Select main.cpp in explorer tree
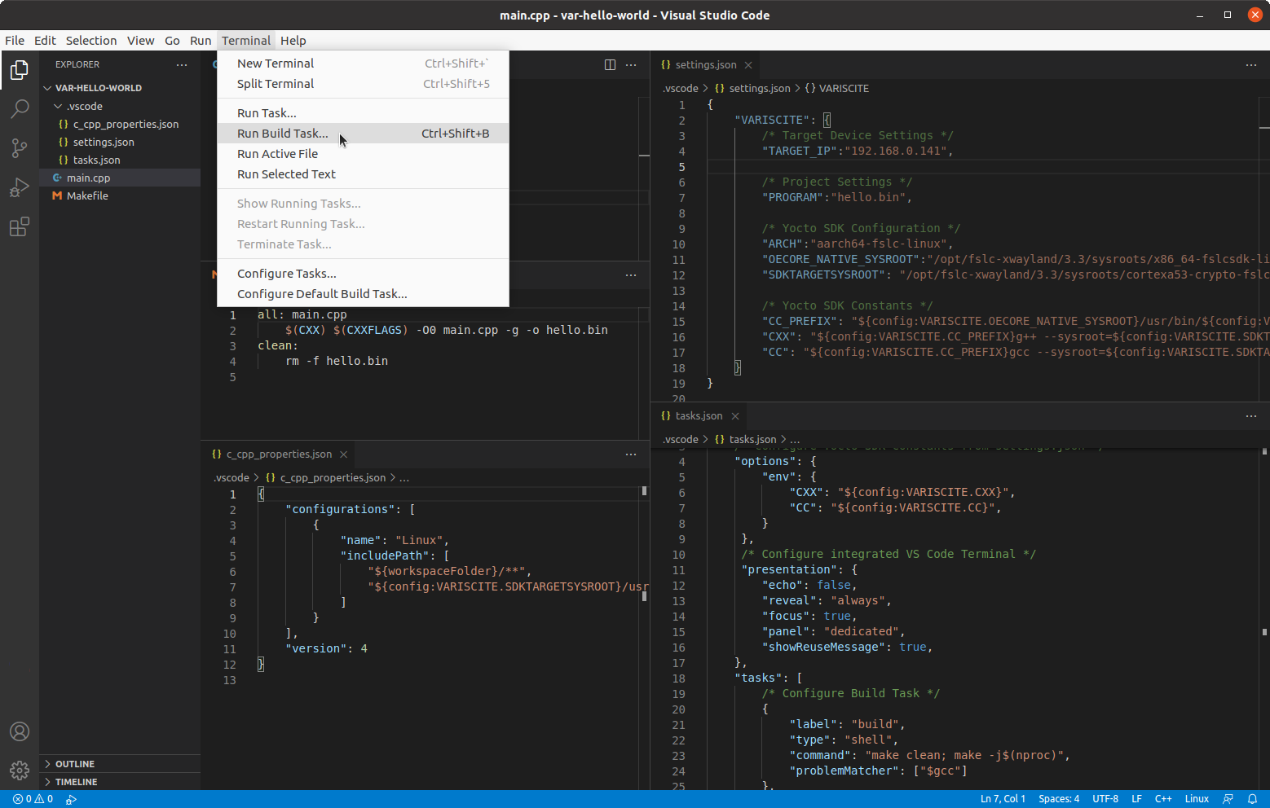The height and width of the screenshot is (808, 1270). point(120,178)
